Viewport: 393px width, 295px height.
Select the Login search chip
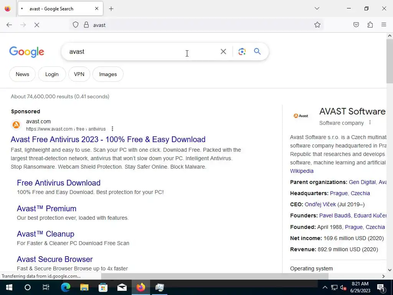pyautogui.click(x=52, y=74)
